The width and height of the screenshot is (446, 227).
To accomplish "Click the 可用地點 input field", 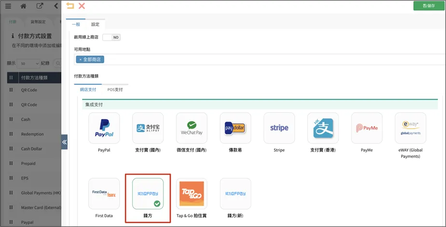I will pos(260,59).
